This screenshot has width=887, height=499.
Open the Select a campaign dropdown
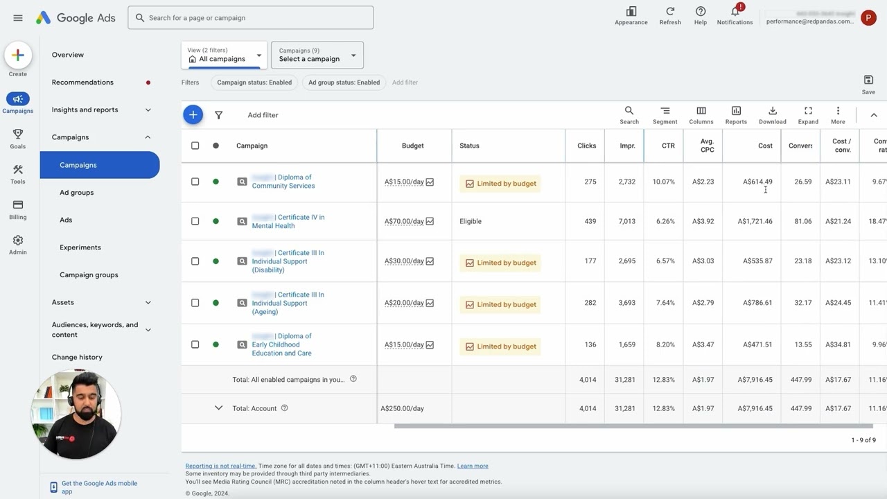pos(317,55)
